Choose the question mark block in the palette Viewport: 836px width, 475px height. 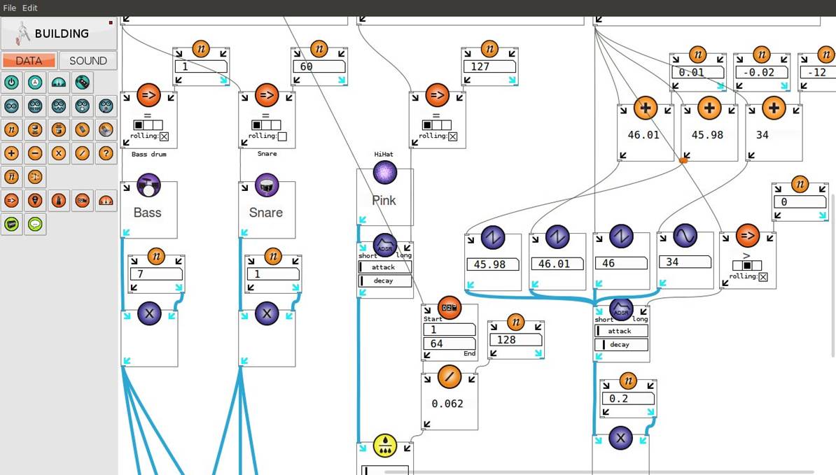(x=106, y=153)
